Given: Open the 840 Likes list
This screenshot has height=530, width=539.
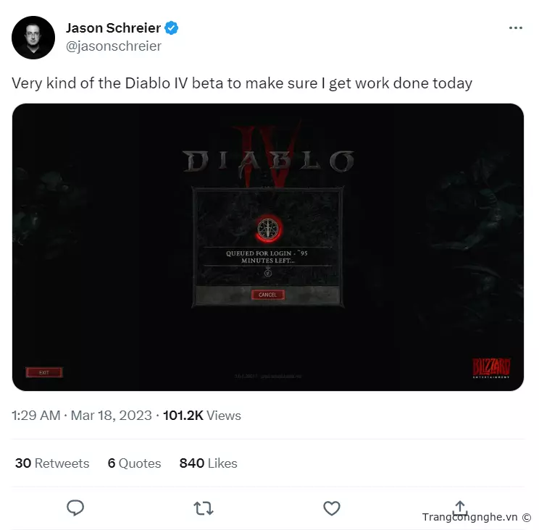Looking at the screenshot, I should click(x=209, y=463).
